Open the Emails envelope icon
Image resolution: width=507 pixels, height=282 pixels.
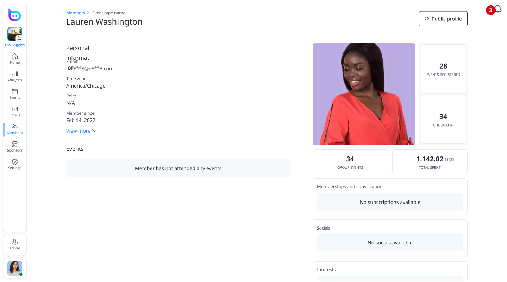point(15,109)
